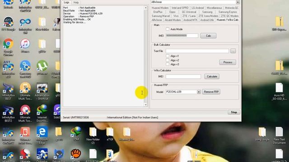This screenshot has width=289, height=162.
Task: Open the OnePlus tab
Action: 158,12
